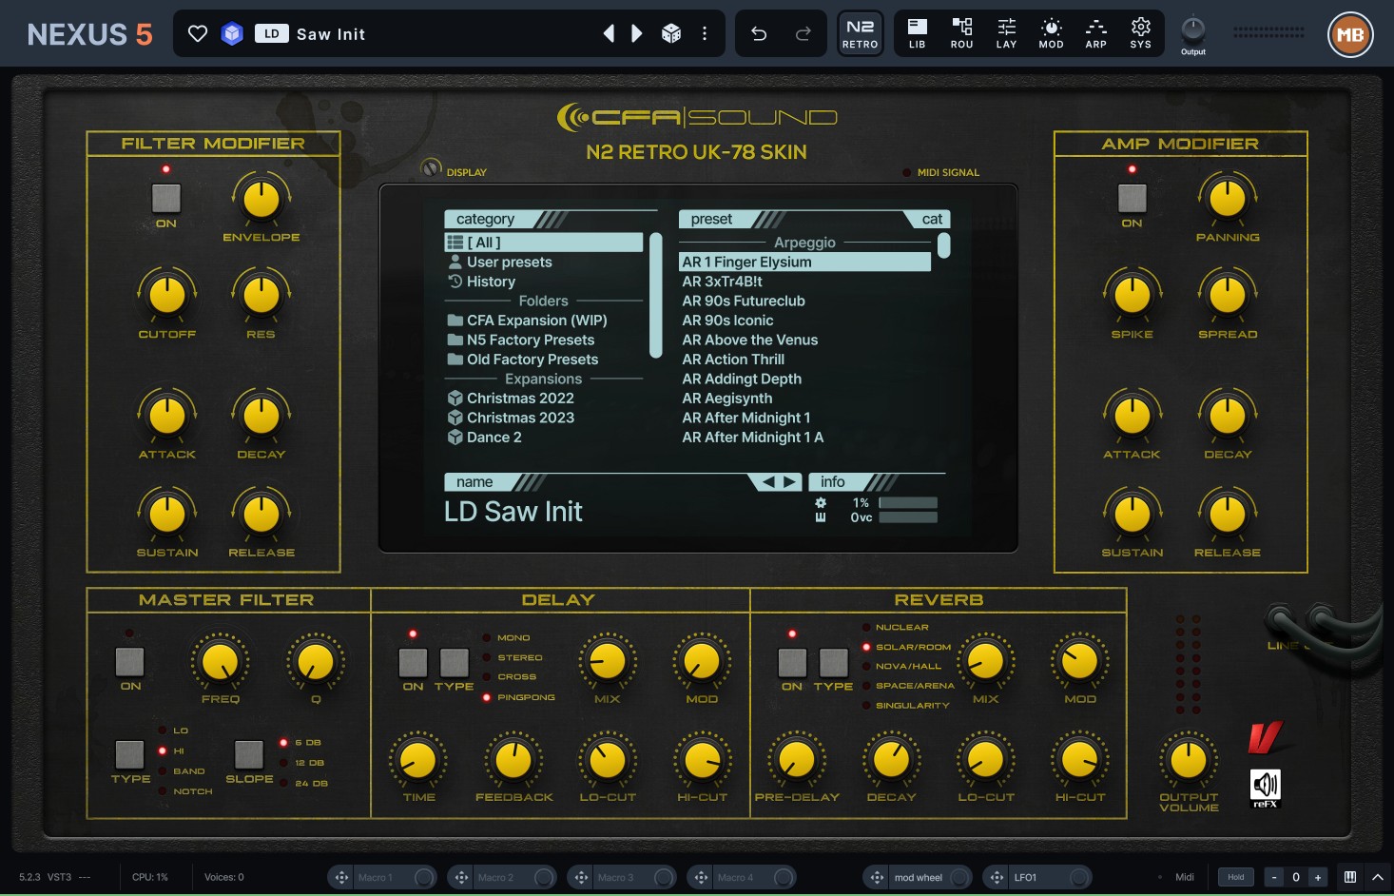Click the red V logo icon
The image size is (1394, 896).
click(1265, 736)
